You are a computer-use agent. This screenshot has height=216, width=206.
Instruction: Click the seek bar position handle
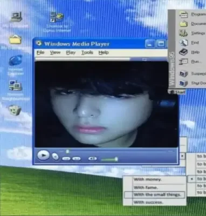67,151
